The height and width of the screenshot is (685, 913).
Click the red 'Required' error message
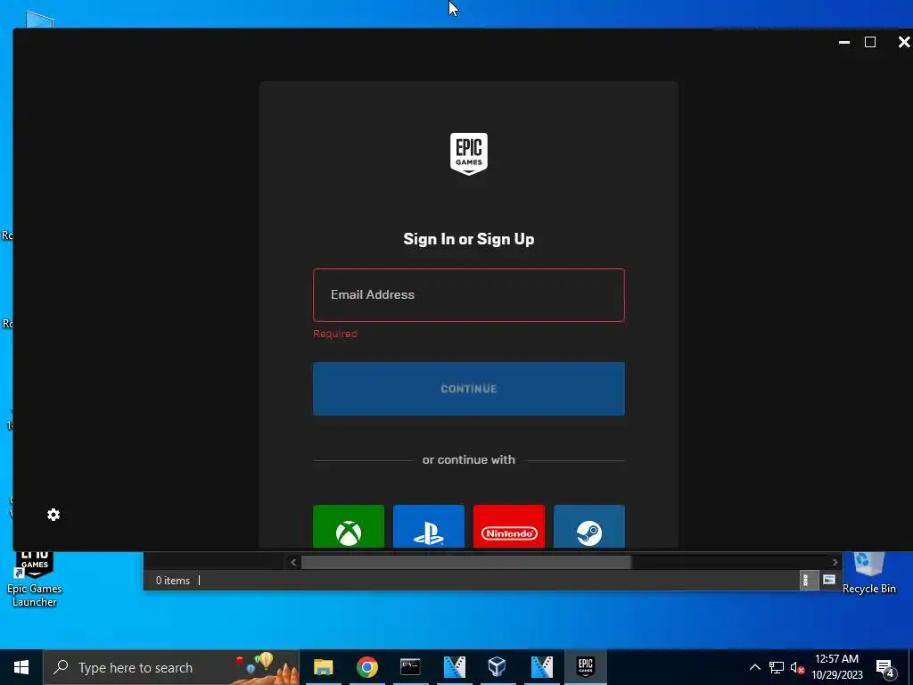(x=335, y=334)
